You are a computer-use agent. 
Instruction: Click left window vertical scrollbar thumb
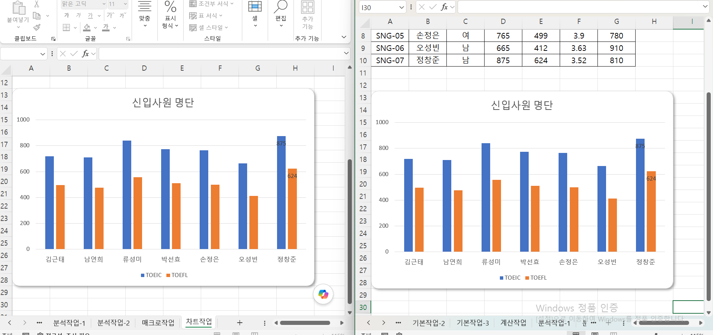[x=350, y=232]
